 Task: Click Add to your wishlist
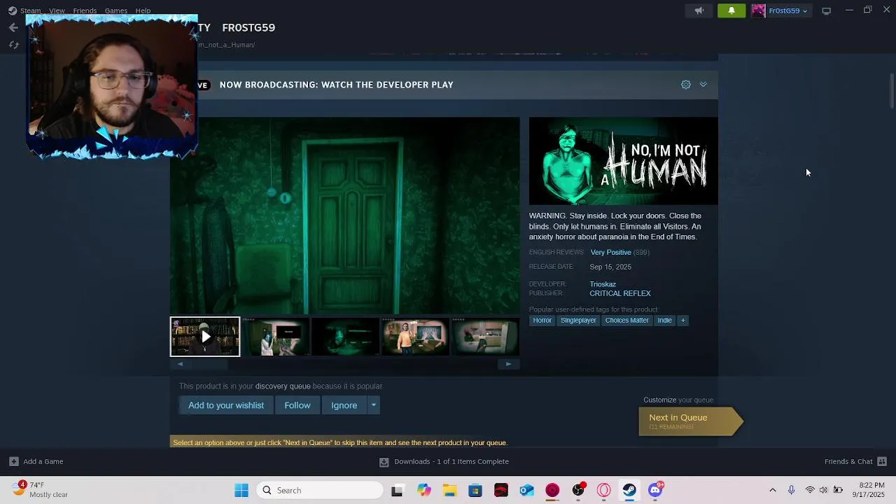pyautogui.click(x=226, y=405)
